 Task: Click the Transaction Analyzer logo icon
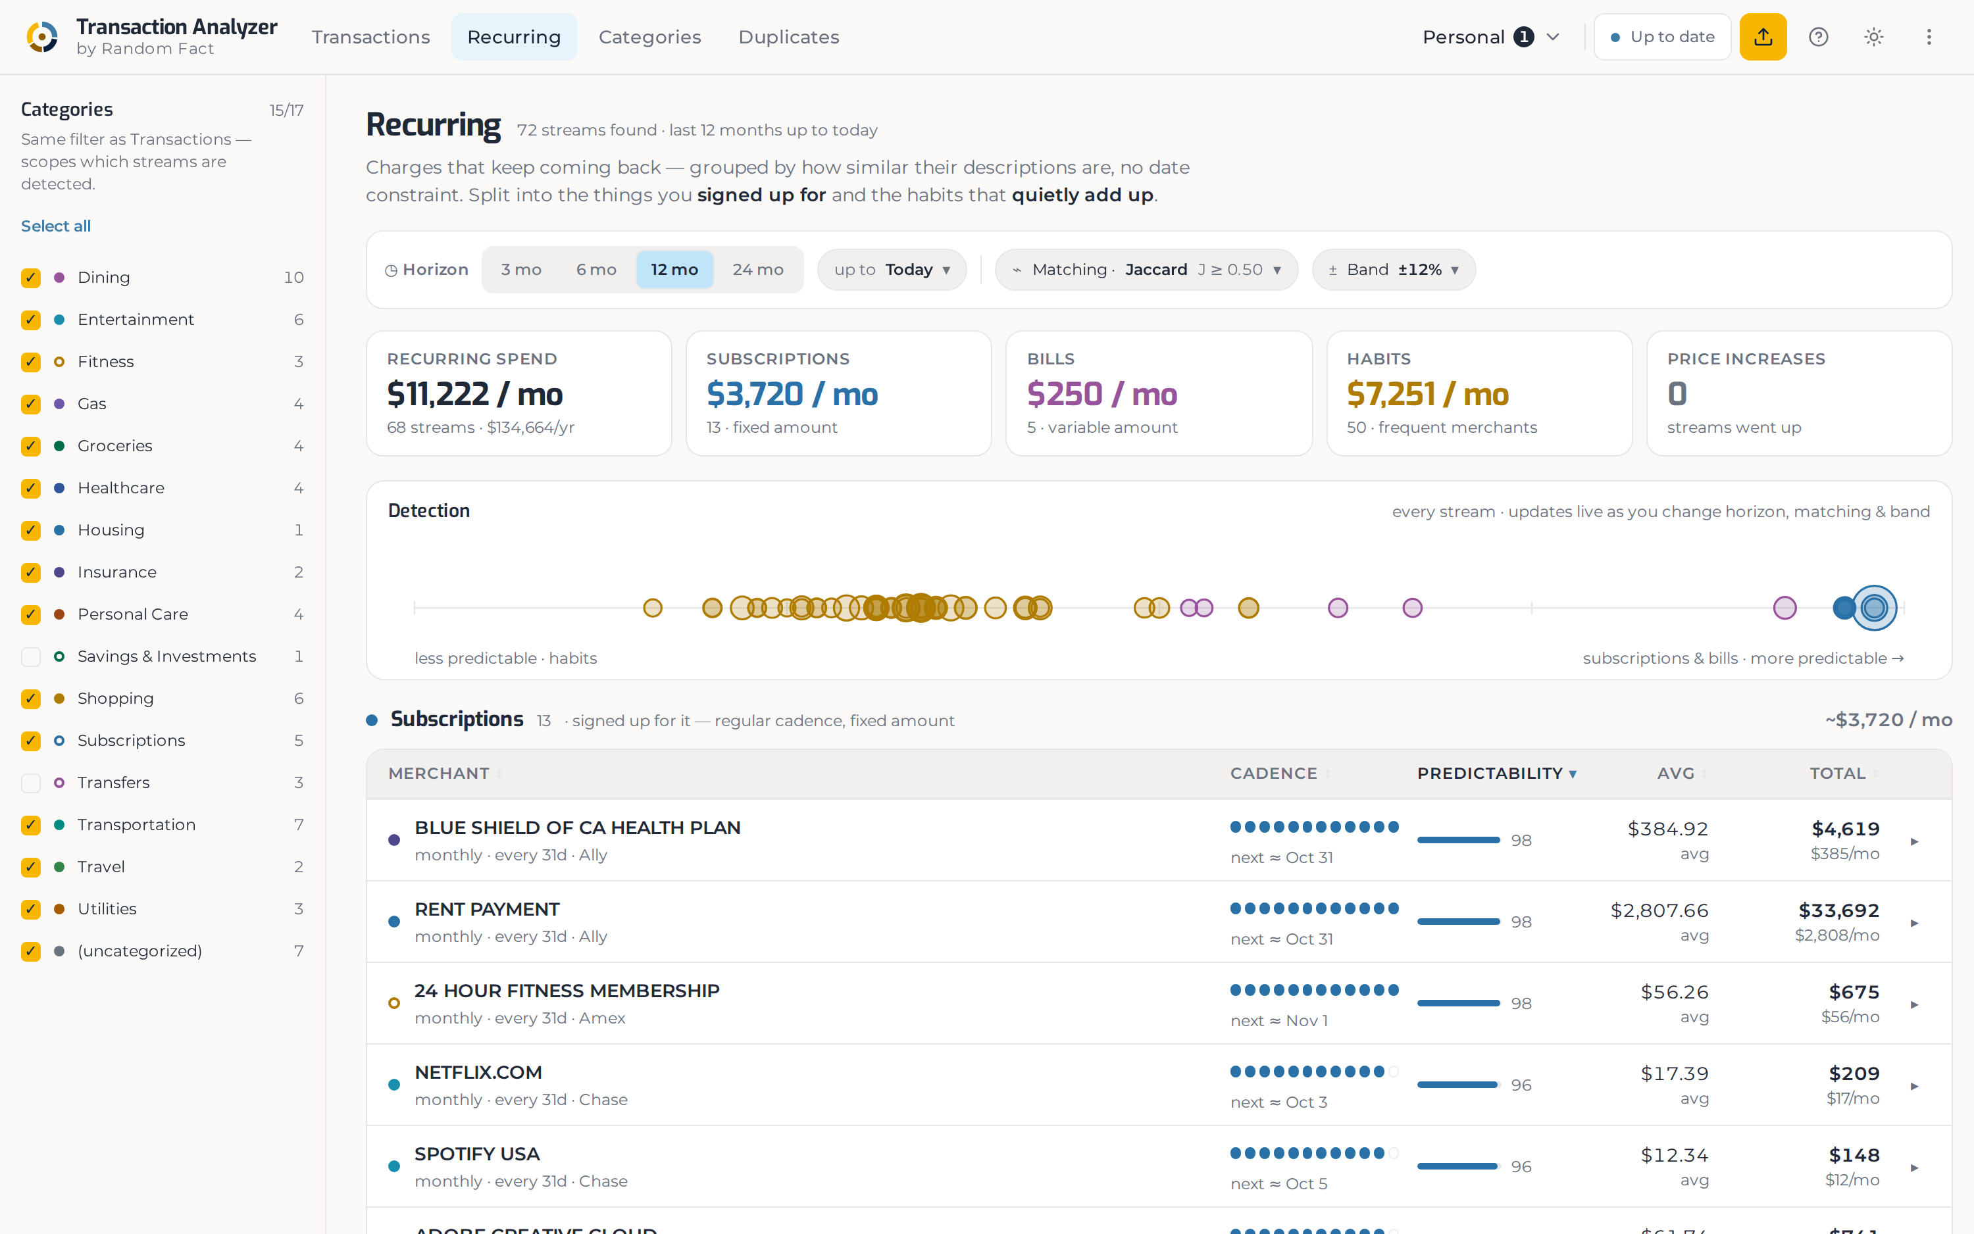pos(41,37)
